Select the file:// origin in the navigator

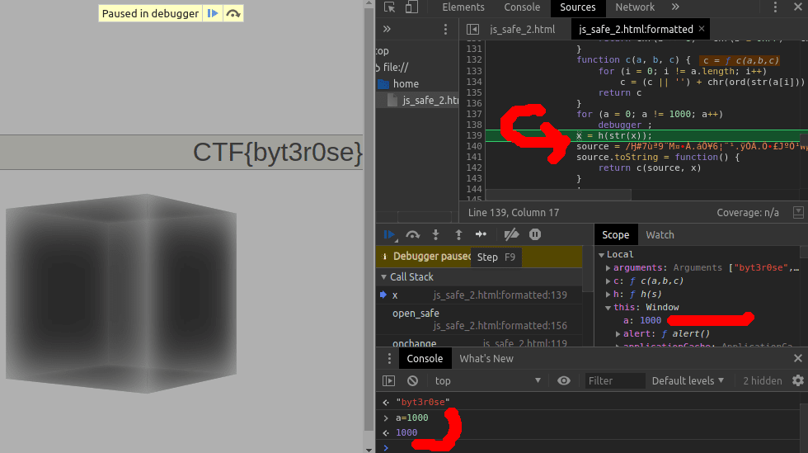click(x=396, y=67)
